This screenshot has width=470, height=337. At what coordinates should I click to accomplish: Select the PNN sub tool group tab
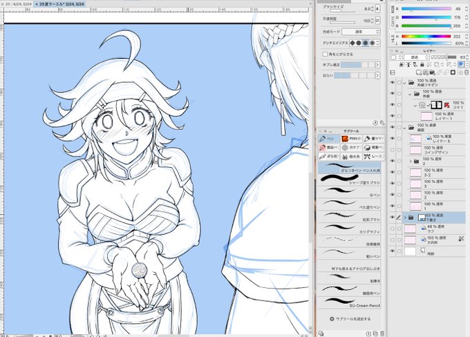click(x=351, y=139)
